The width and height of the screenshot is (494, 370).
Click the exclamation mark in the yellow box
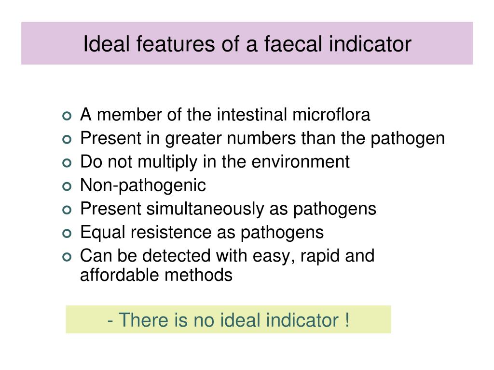tap(347, 320)
